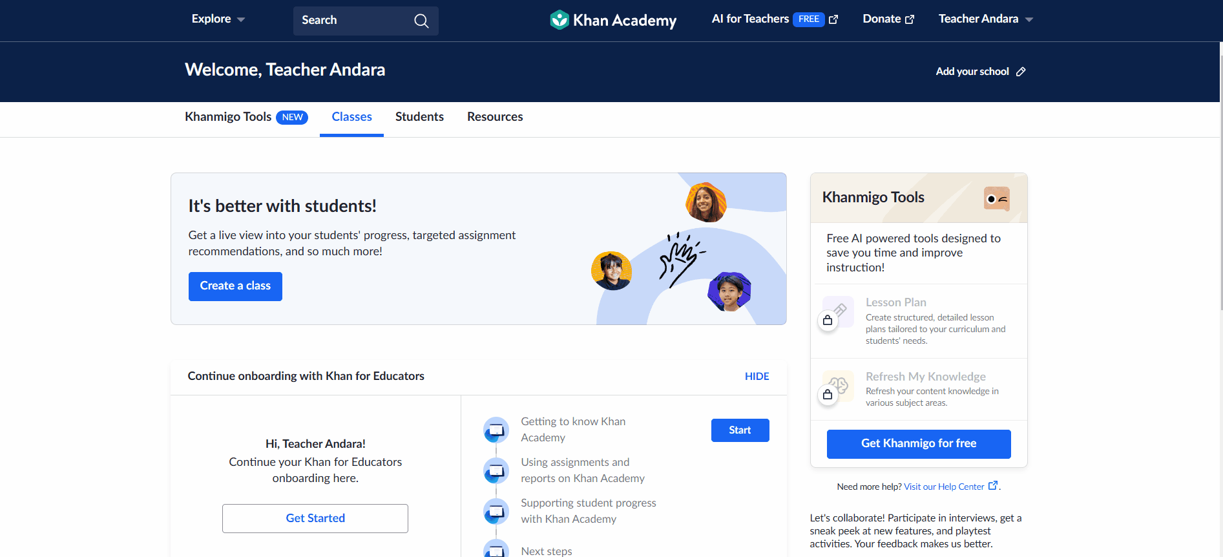Click the Welcome, Teacher Andara heading
Screen dimensions: 1223x557
point(285,70)
